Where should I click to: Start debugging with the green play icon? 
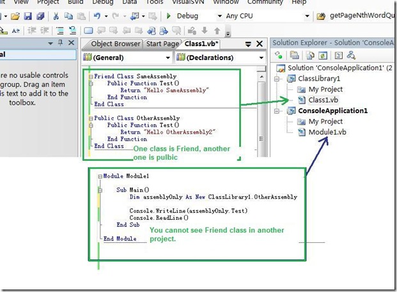point(169,16)
